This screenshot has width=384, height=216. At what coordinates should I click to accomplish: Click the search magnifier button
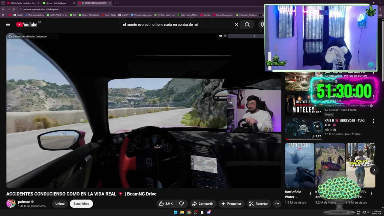click(247, 25)
